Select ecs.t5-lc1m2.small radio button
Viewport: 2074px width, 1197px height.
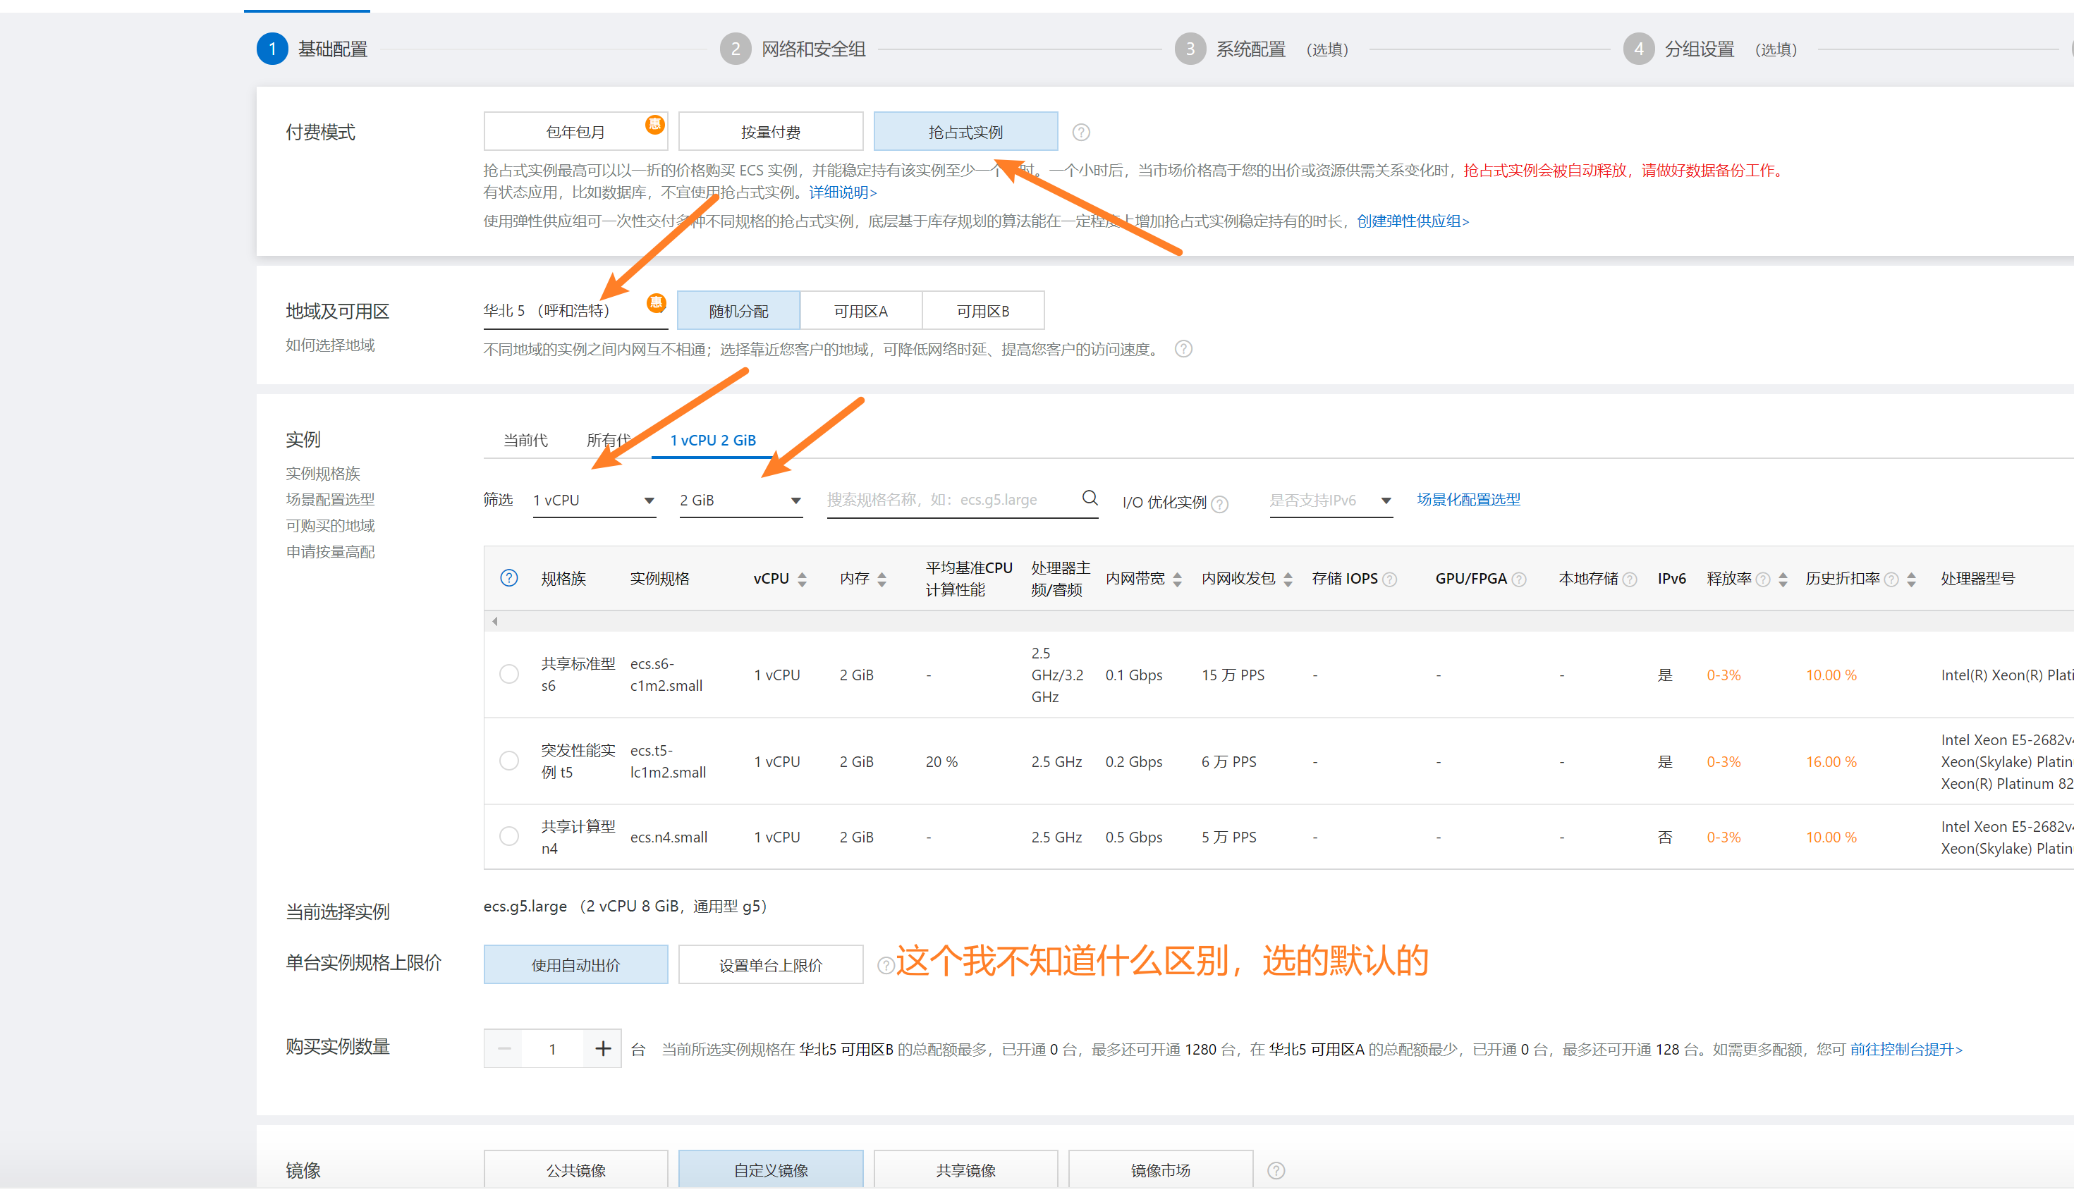pos(509,761)
